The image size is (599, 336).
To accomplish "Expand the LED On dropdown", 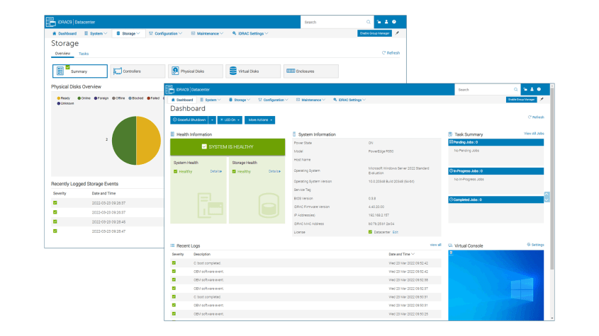I will click(230, 120).
